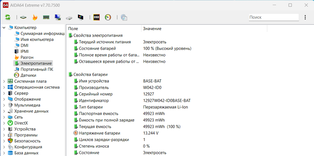Click the AIDA64 app logo icon
The image size is (314, 156).
5,5
